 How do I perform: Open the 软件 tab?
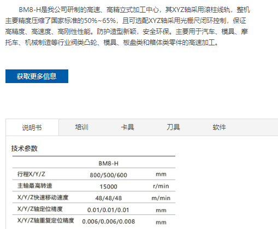pos(219,127)
